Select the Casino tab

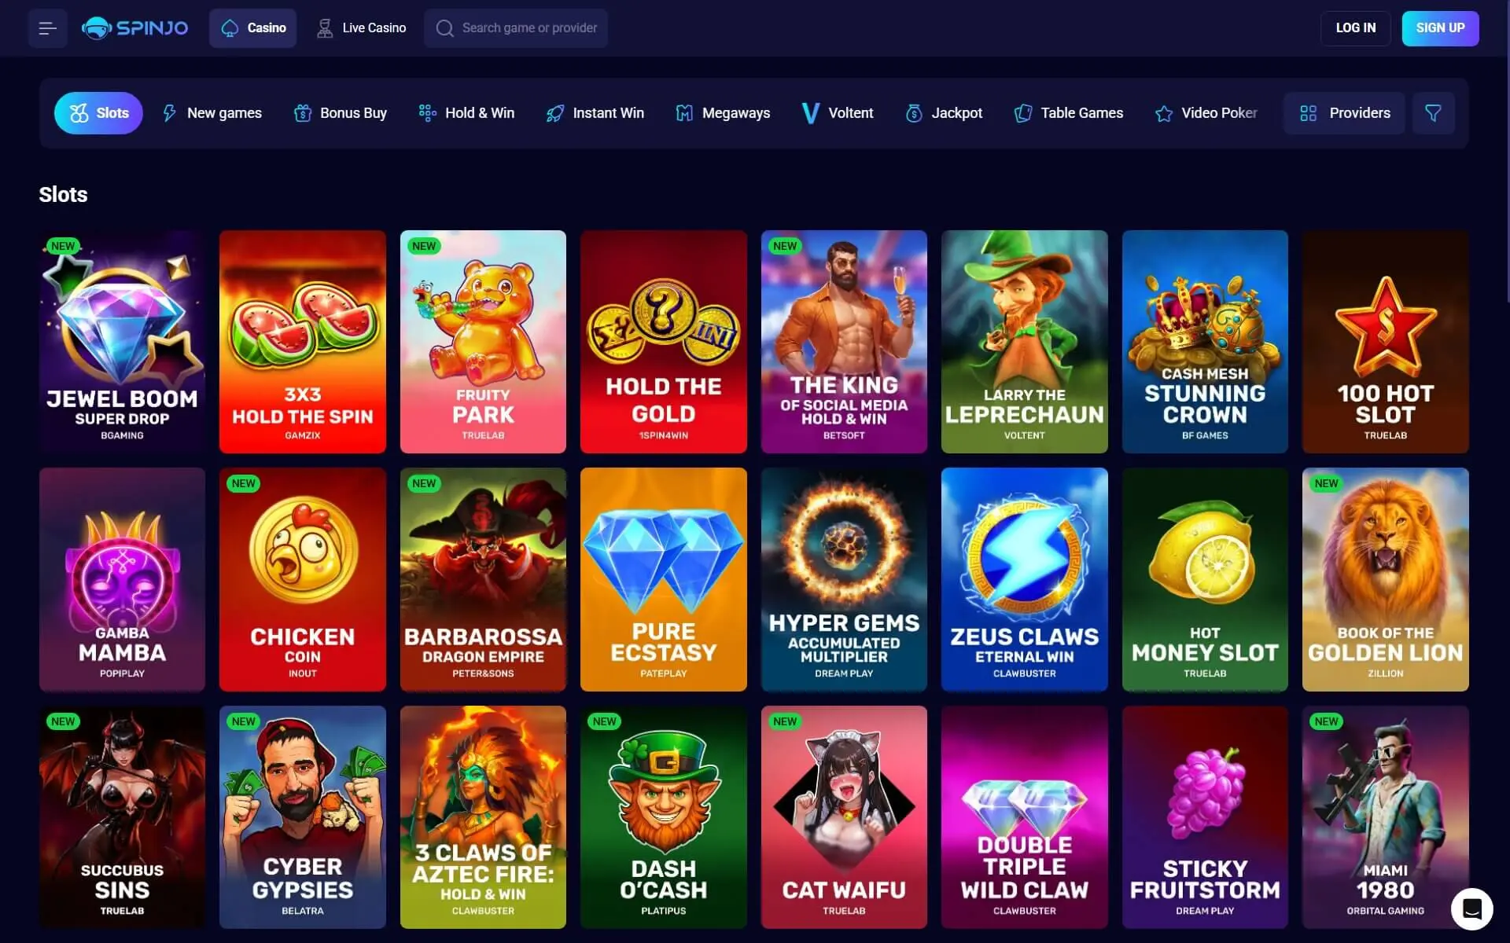[x=252, y=28]
